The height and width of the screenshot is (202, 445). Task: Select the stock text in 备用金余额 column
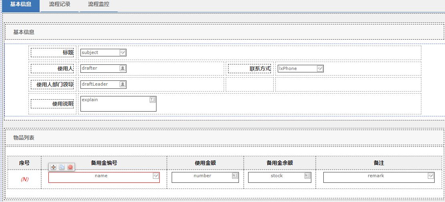277,176
